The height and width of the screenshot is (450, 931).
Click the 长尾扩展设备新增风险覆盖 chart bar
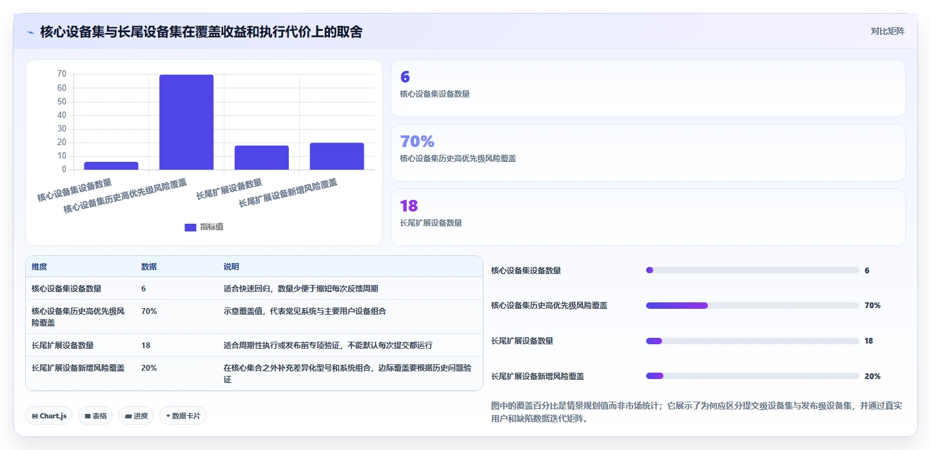click(337, 157)
